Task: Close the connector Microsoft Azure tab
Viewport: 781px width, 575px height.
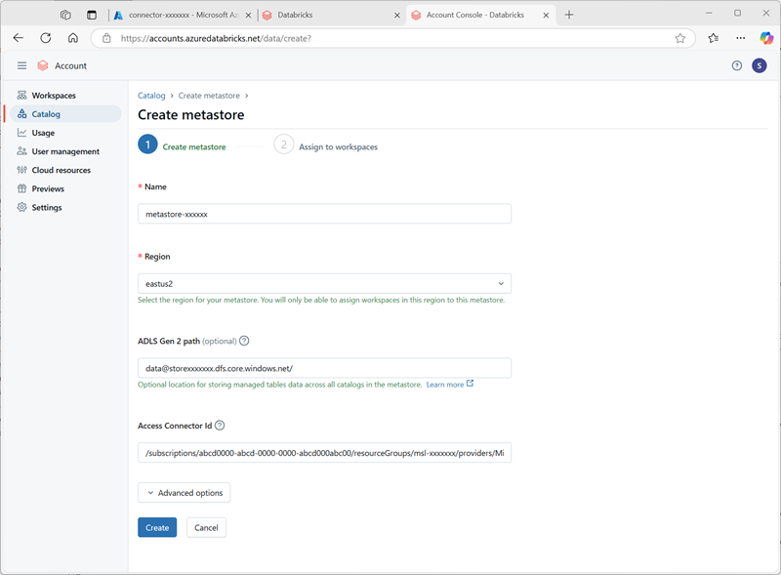Action: pos(248,16)
